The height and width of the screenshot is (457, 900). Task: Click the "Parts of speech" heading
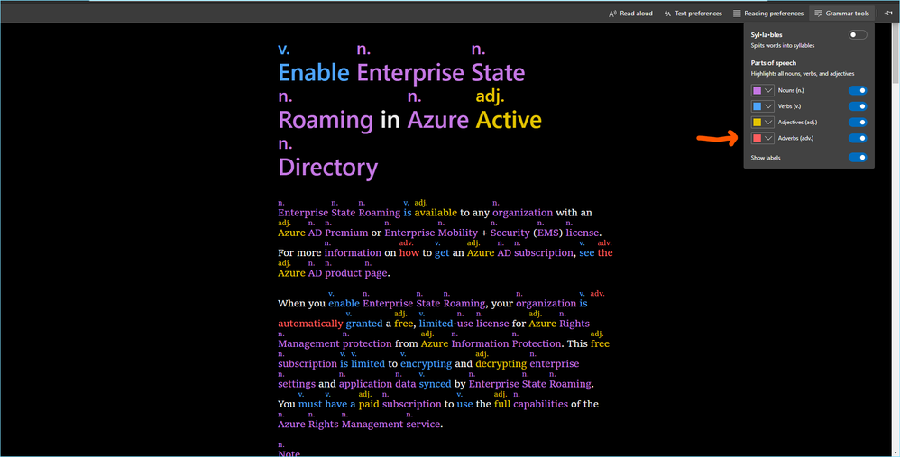click(773, 63)
